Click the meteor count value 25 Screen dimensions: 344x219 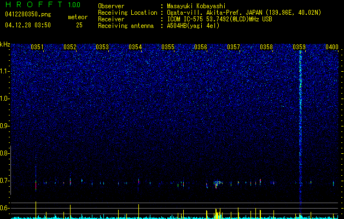pyautogui.click(x=79, y=25)
